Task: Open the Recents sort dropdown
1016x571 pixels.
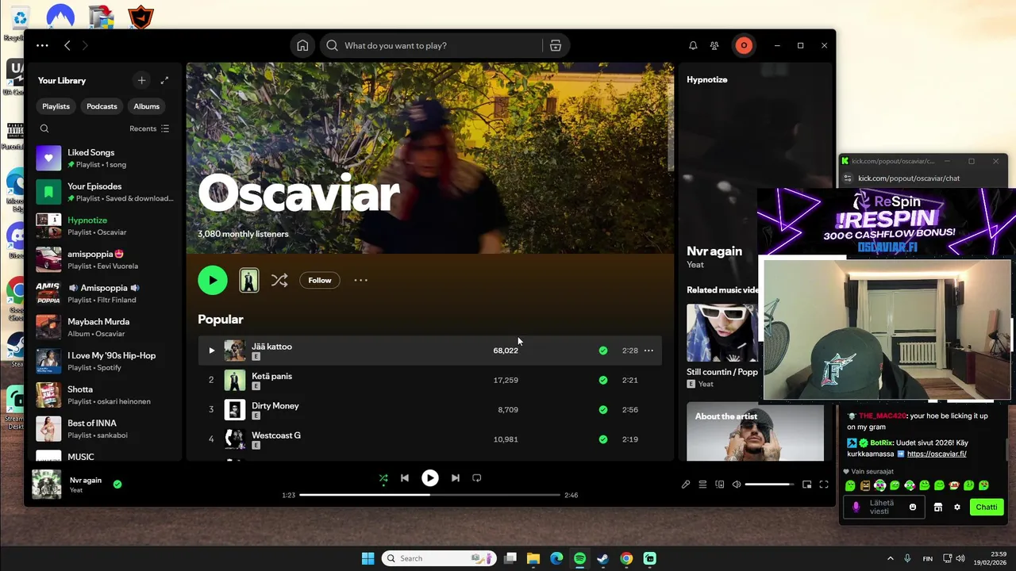Action: (149, 128)
